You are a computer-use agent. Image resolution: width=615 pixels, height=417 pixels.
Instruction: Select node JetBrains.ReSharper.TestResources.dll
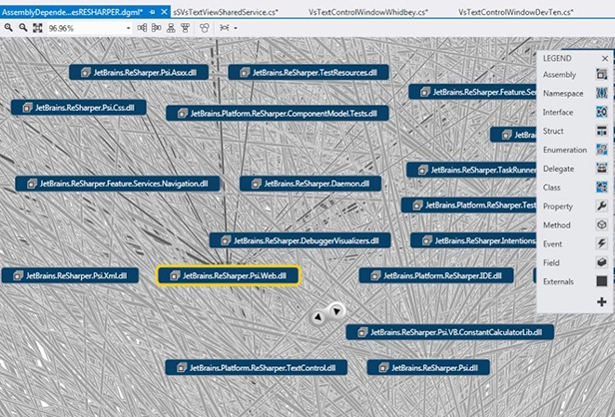[x=308, y=73]
